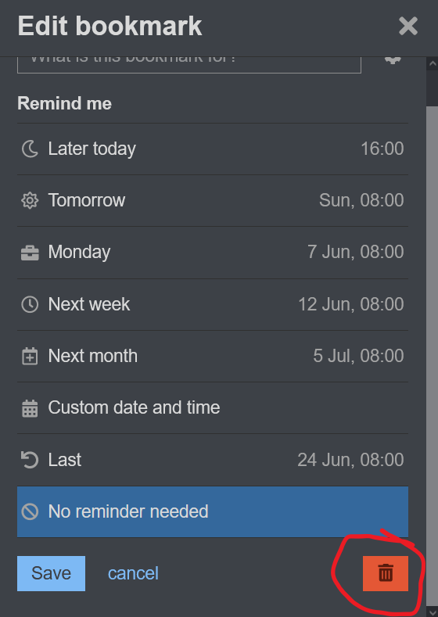Click the briefcase icon next to Monday

(x=30, y=253)
